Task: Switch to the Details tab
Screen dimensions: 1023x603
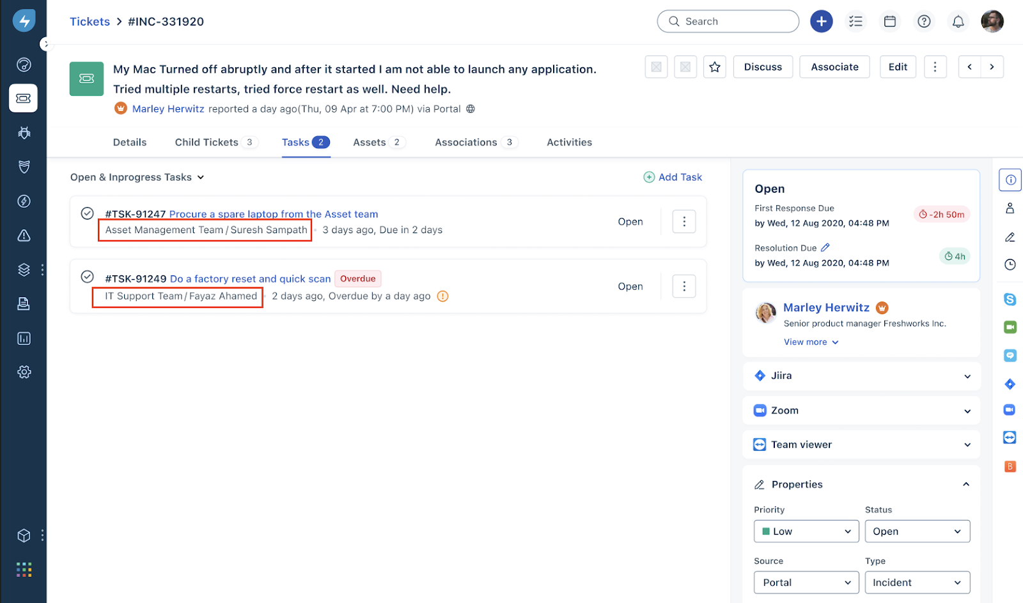Action: (x=130, y=142)
